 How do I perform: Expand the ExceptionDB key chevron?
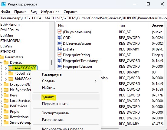pos(1,85)
